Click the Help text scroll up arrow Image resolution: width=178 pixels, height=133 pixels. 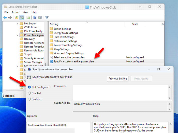tap(171, 124)
